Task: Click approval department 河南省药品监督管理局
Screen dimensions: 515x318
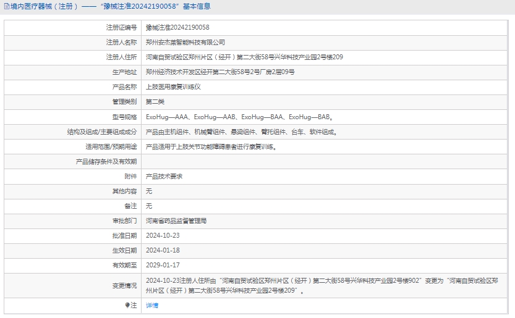Action: coord(176,220)
